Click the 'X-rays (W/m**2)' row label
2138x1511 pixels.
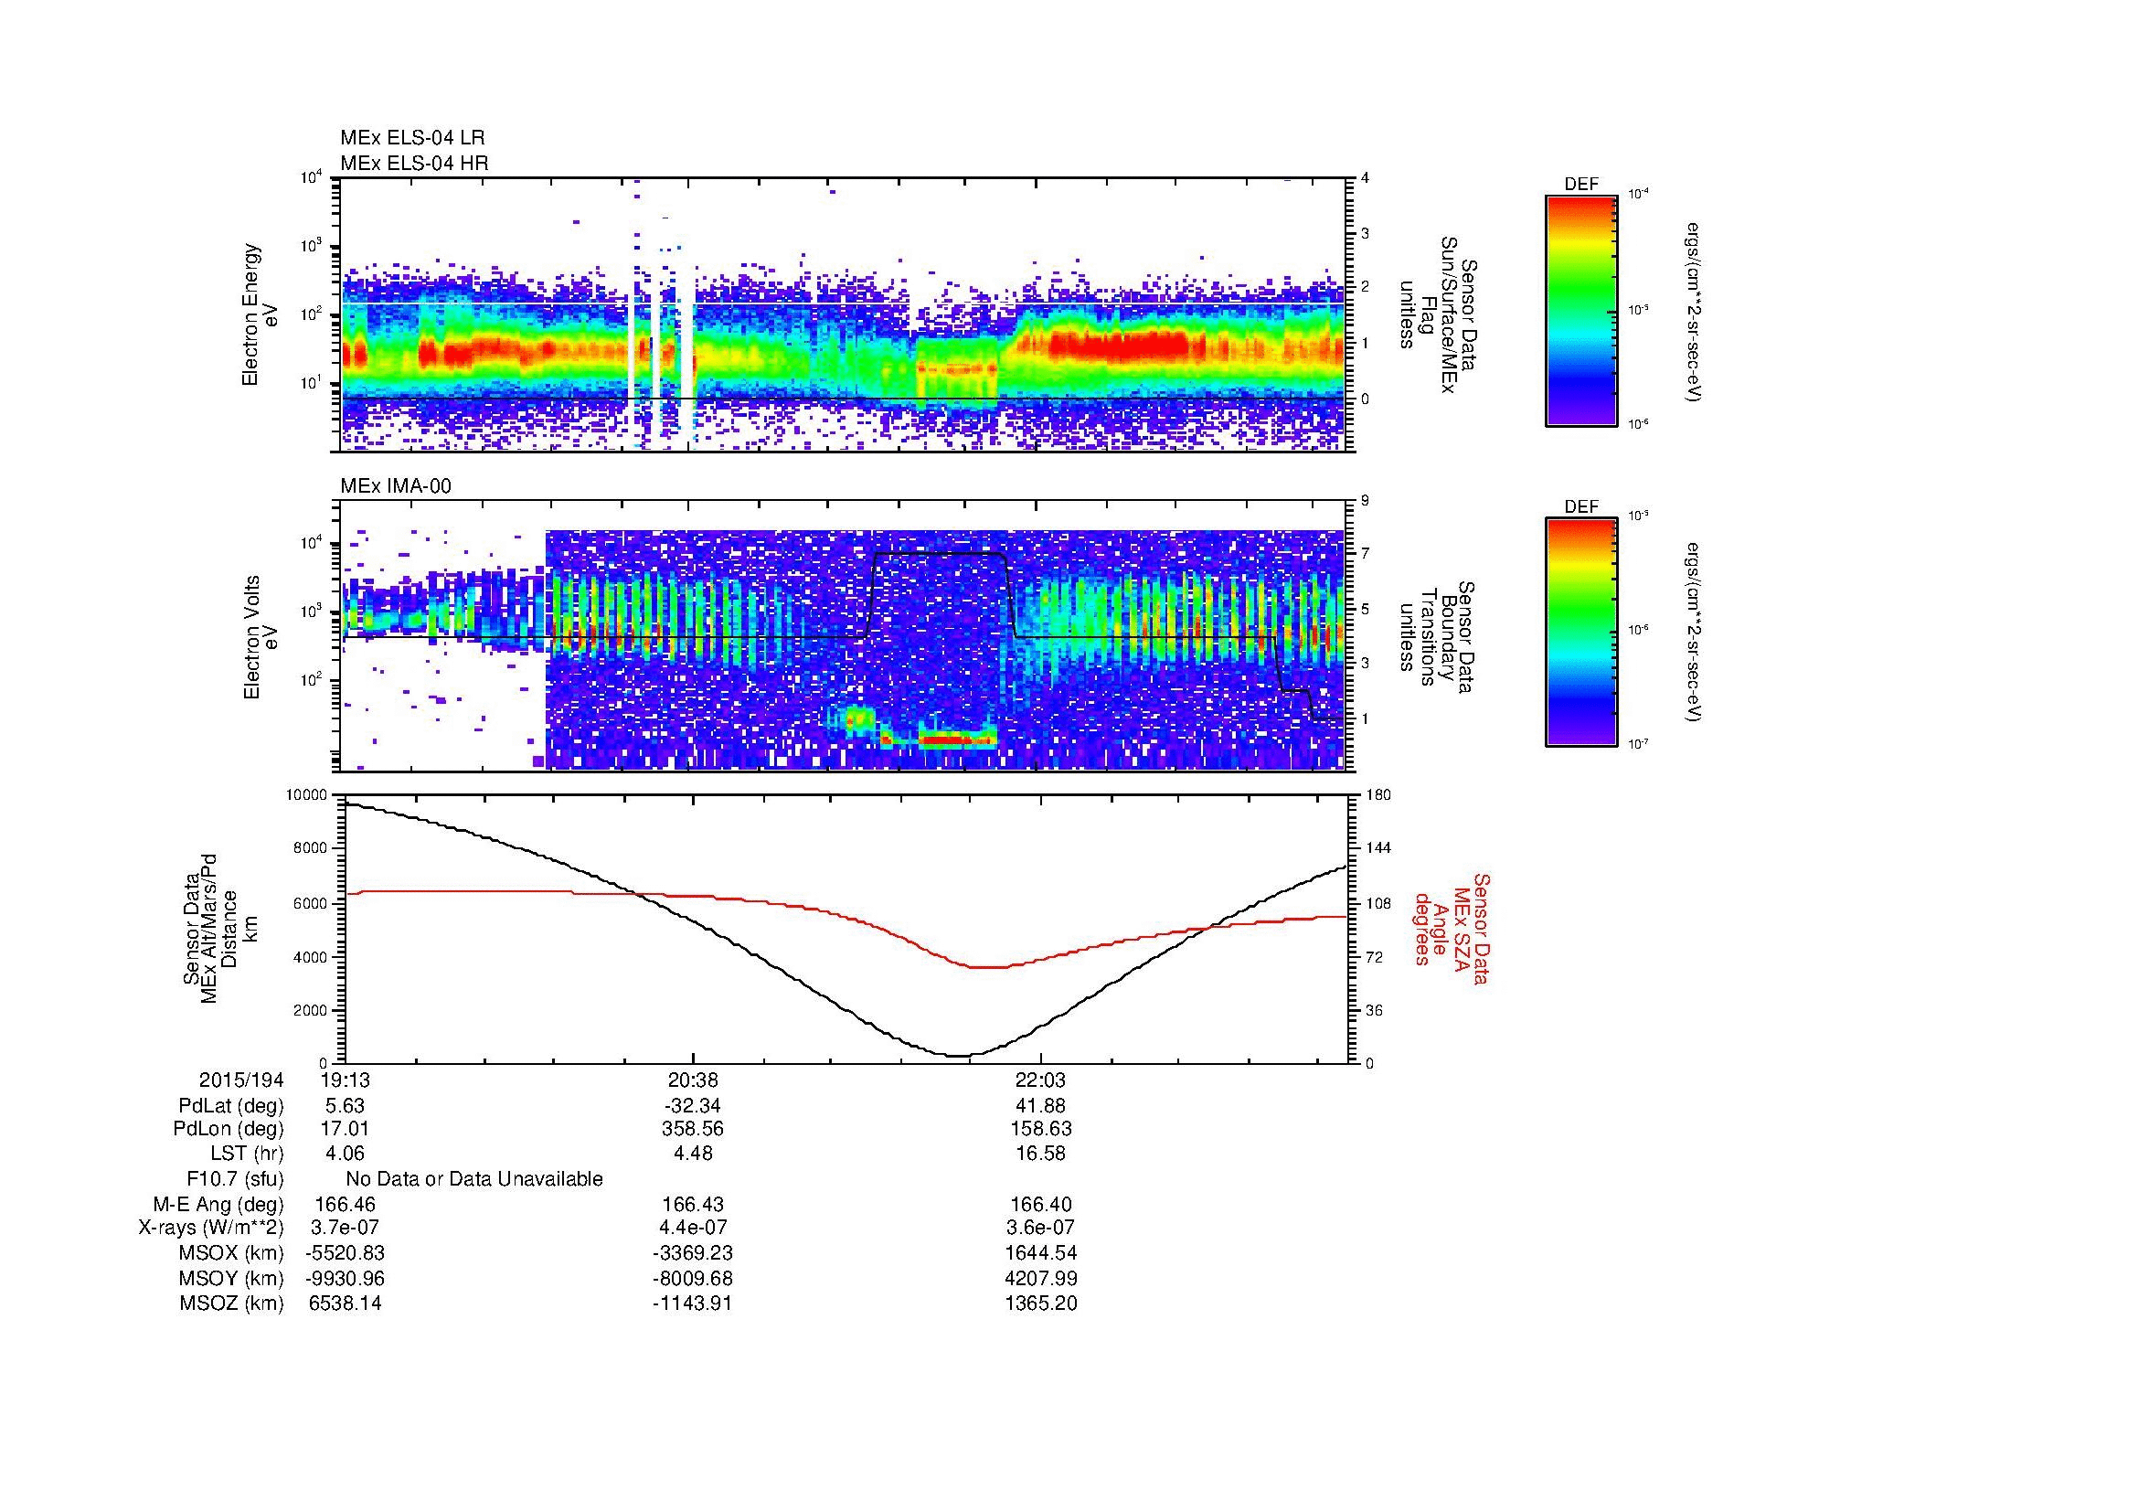210,1228
